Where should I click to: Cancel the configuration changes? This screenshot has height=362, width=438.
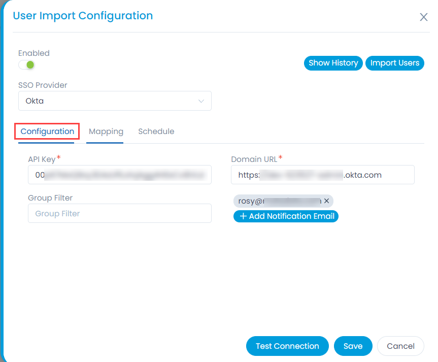(x=400, y=346)
